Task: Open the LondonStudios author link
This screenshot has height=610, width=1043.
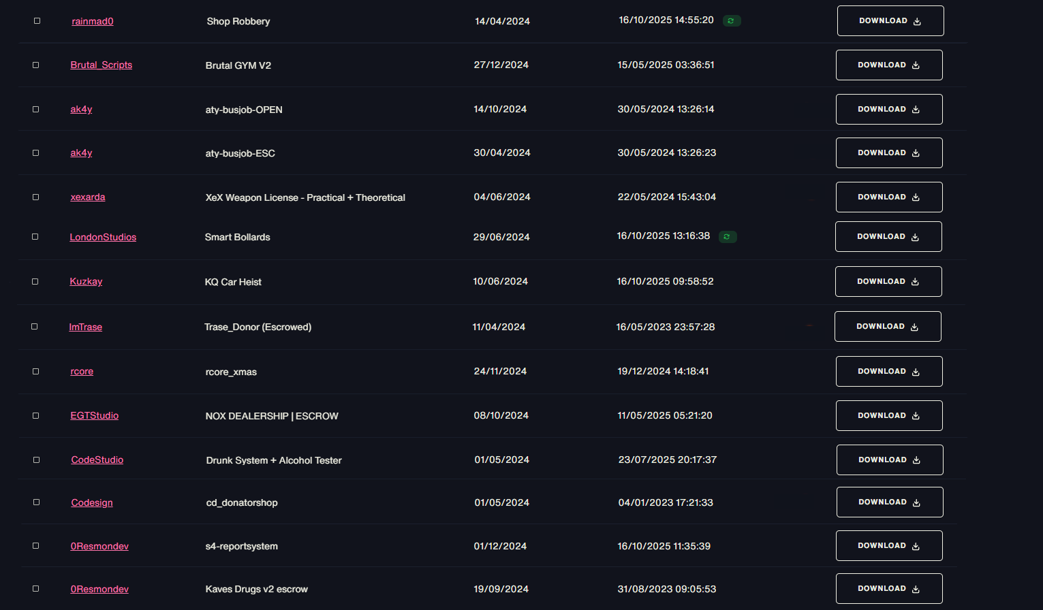Action: pos(103,237)
